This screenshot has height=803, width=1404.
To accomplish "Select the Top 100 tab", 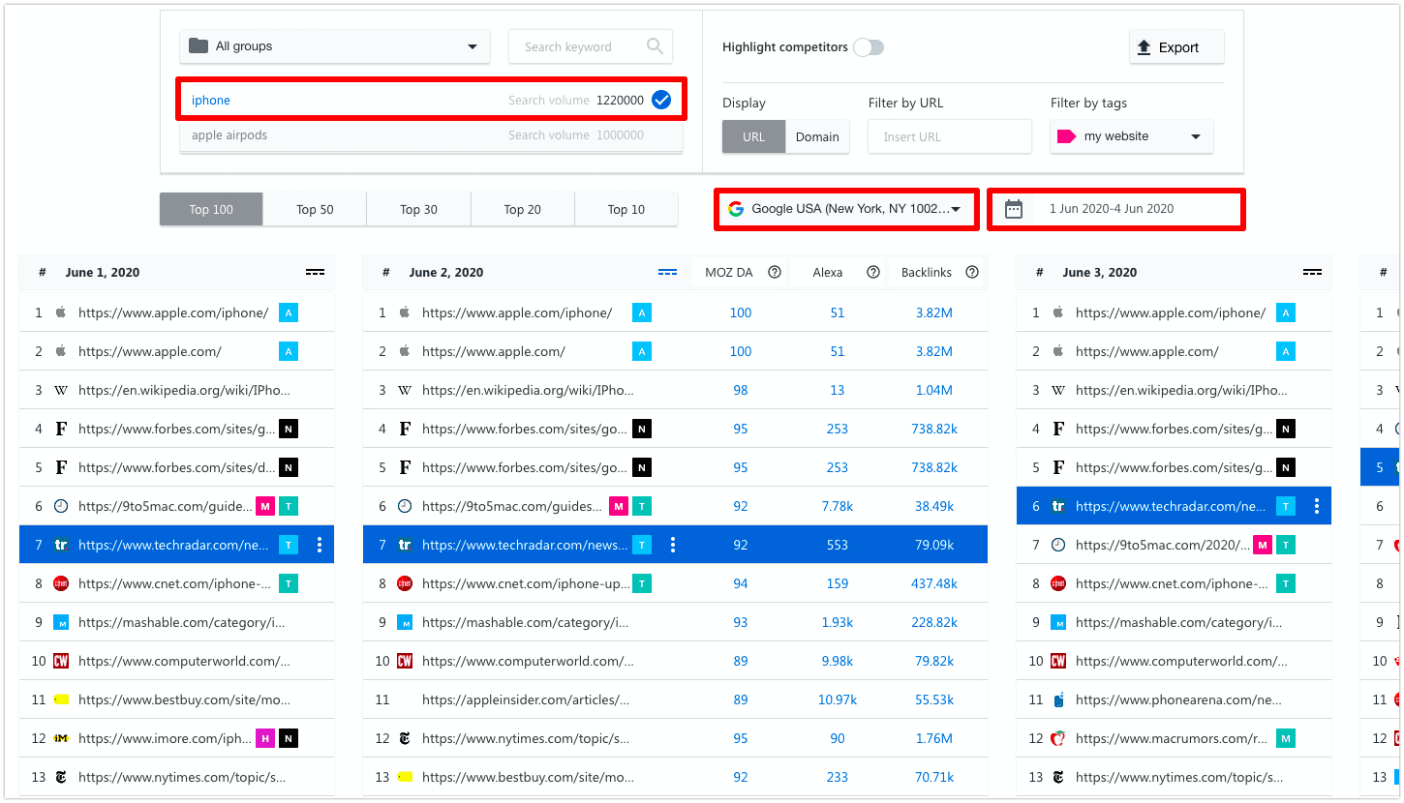I will [211, 209].
